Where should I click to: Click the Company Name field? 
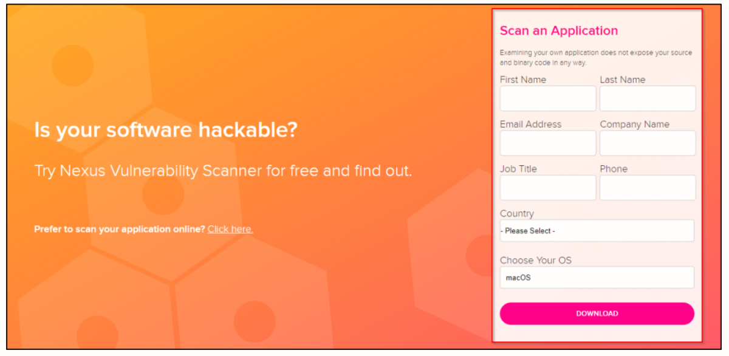(648, 143)
